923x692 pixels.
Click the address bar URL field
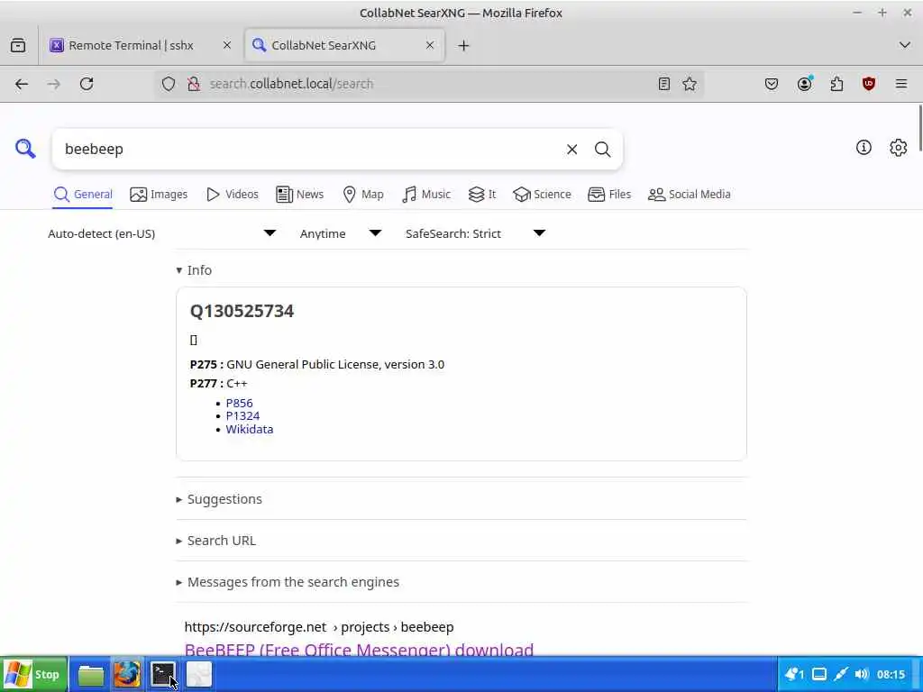(430, 84)
